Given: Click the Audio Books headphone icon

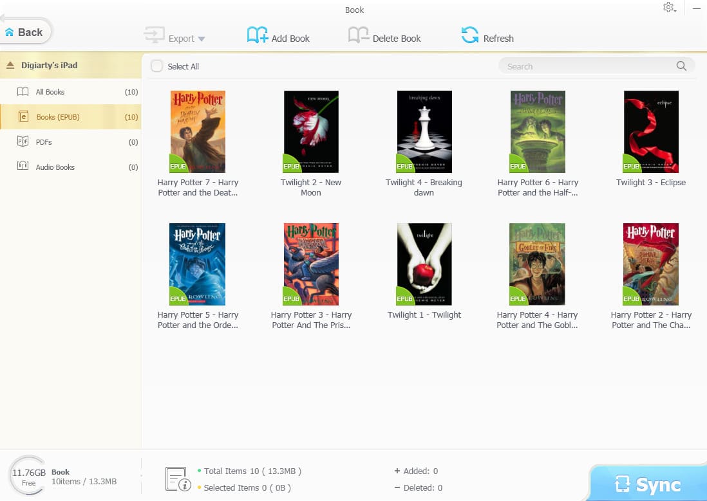Looking at the screenshot, I should tap(23, 165).
